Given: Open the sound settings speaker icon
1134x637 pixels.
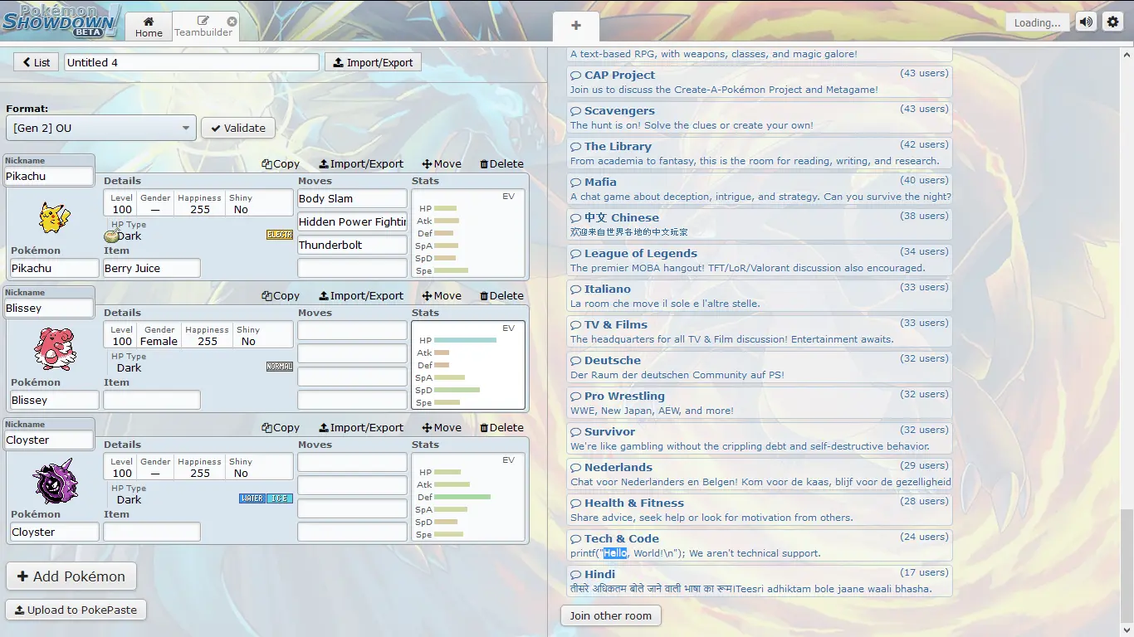Looking at the screenshot, I should 1086,22.
